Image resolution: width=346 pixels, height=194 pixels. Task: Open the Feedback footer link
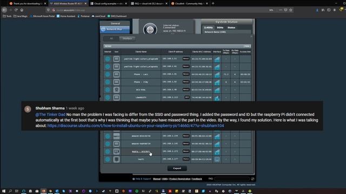click(x=197, y=179)
